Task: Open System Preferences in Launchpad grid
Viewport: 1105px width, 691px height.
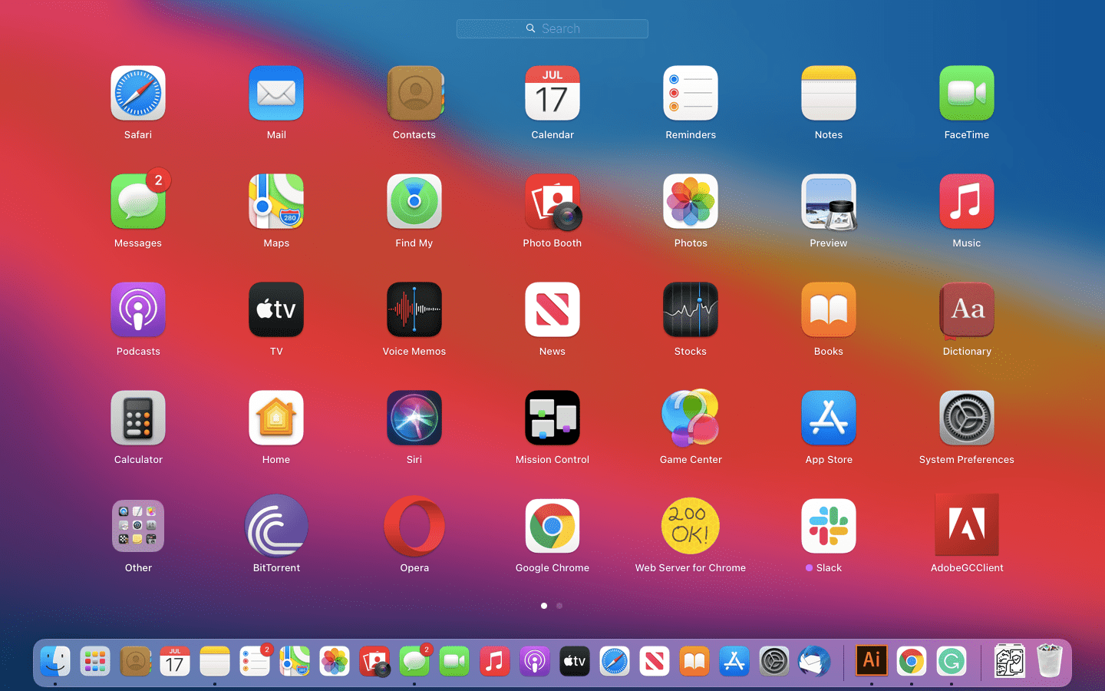Action: 967,418
